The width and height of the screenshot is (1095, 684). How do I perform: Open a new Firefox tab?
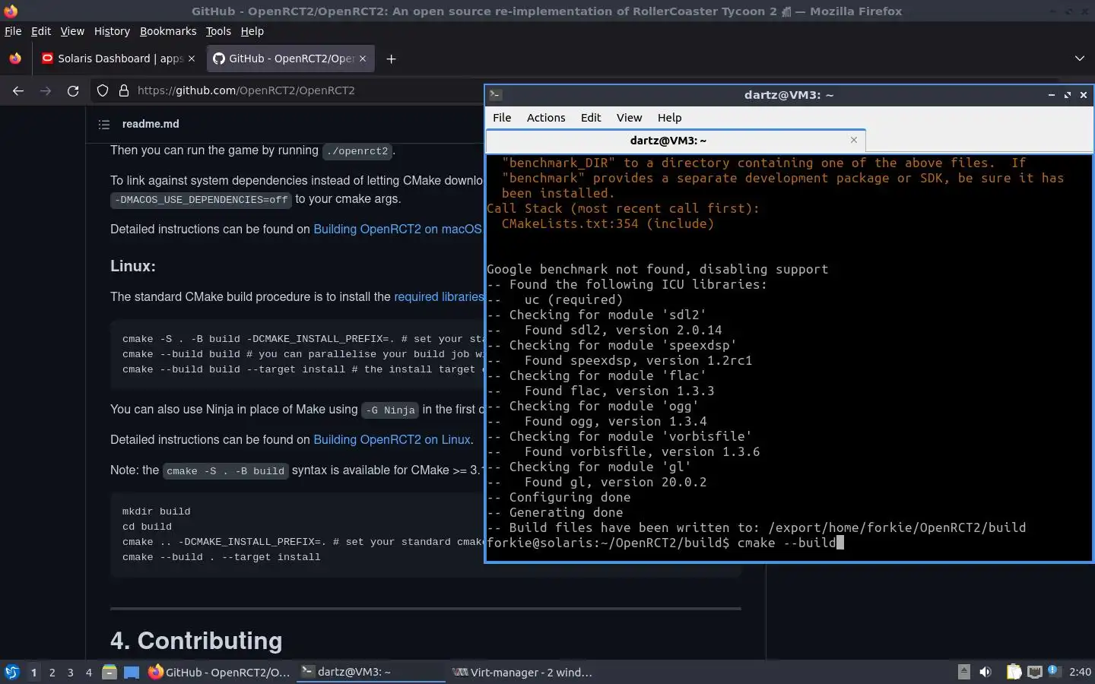391,59
